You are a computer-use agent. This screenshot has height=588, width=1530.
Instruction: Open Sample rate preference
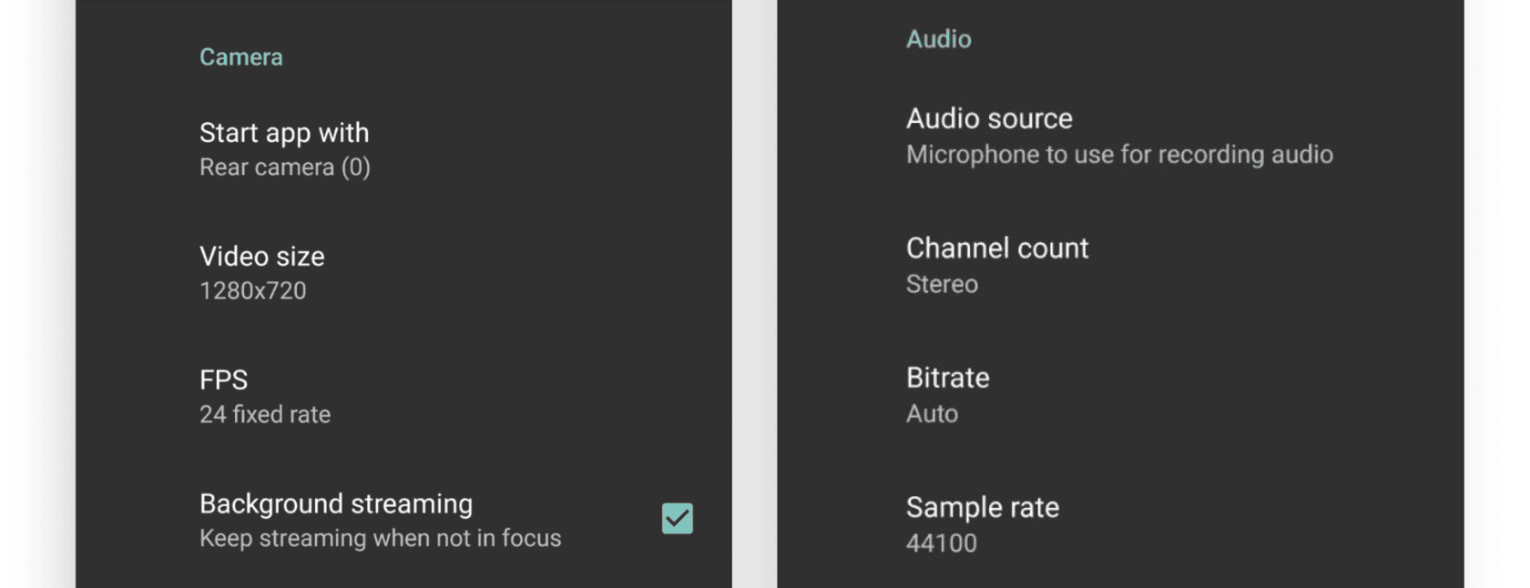point(982,507)
